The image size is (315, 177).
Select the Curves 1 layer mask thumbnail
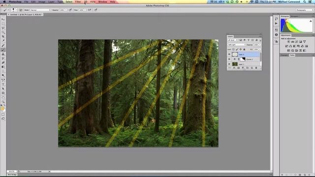(243, 59)
